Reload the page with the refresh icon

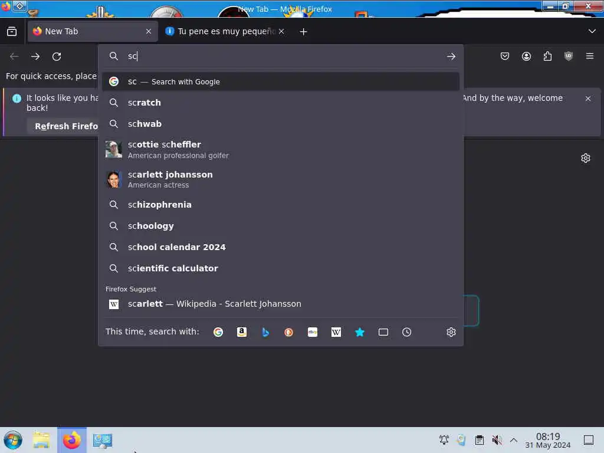(57, 57)
